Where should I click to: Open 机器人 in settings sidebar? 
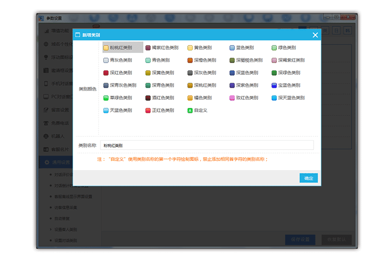coord(54,136)
